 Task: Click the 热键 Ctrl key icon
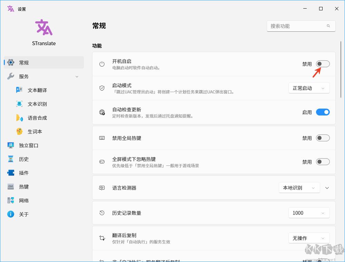click(x=11, y=187)
